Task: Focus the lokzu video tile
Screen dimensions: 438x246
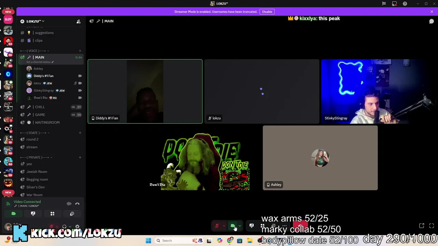Action: [262, 91]
